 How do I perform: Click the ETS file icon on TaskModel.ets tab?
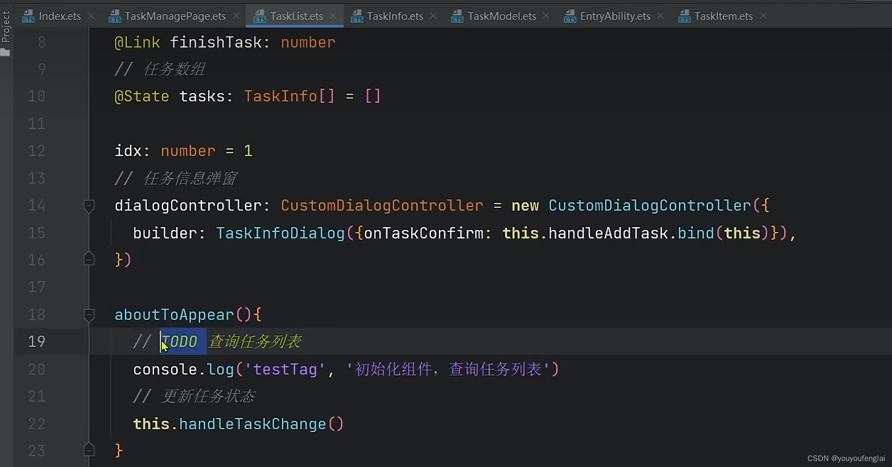click(457, 16)
